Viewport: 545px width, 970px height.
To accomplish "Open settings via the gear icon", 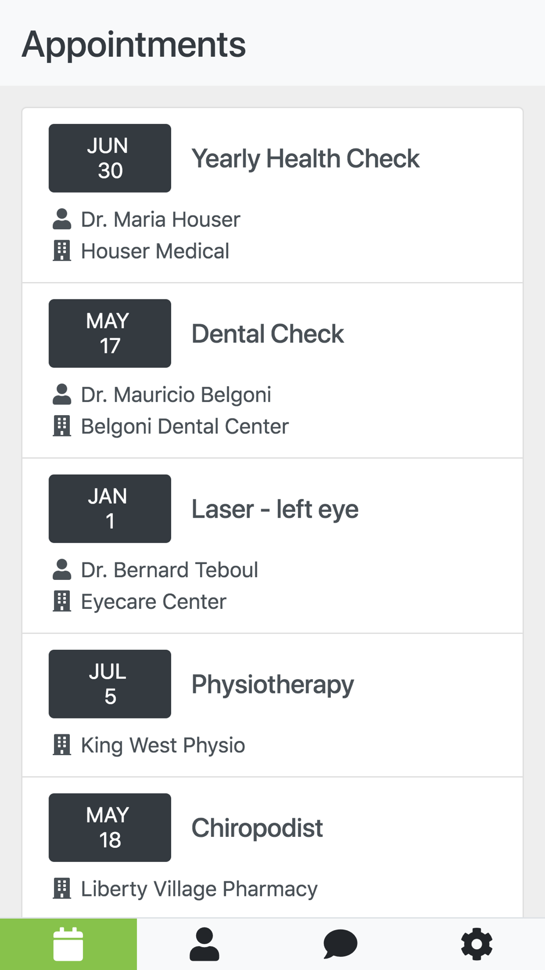I will click(x=477, y=944).
